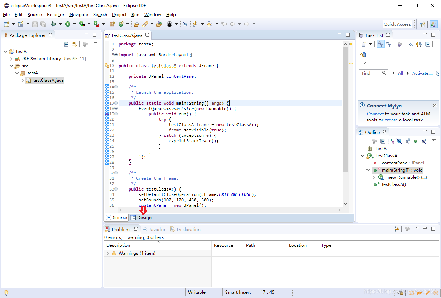Screen dimensions: 441x298
Task: Click the Quick Access button
Action: point(397,24)
